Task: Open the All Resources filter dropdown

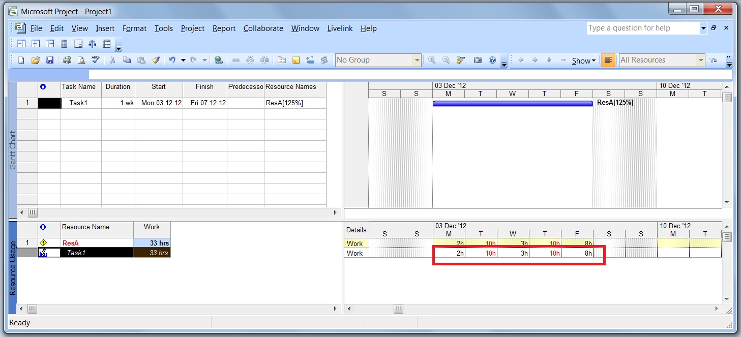Action: (x=662, y=60)
